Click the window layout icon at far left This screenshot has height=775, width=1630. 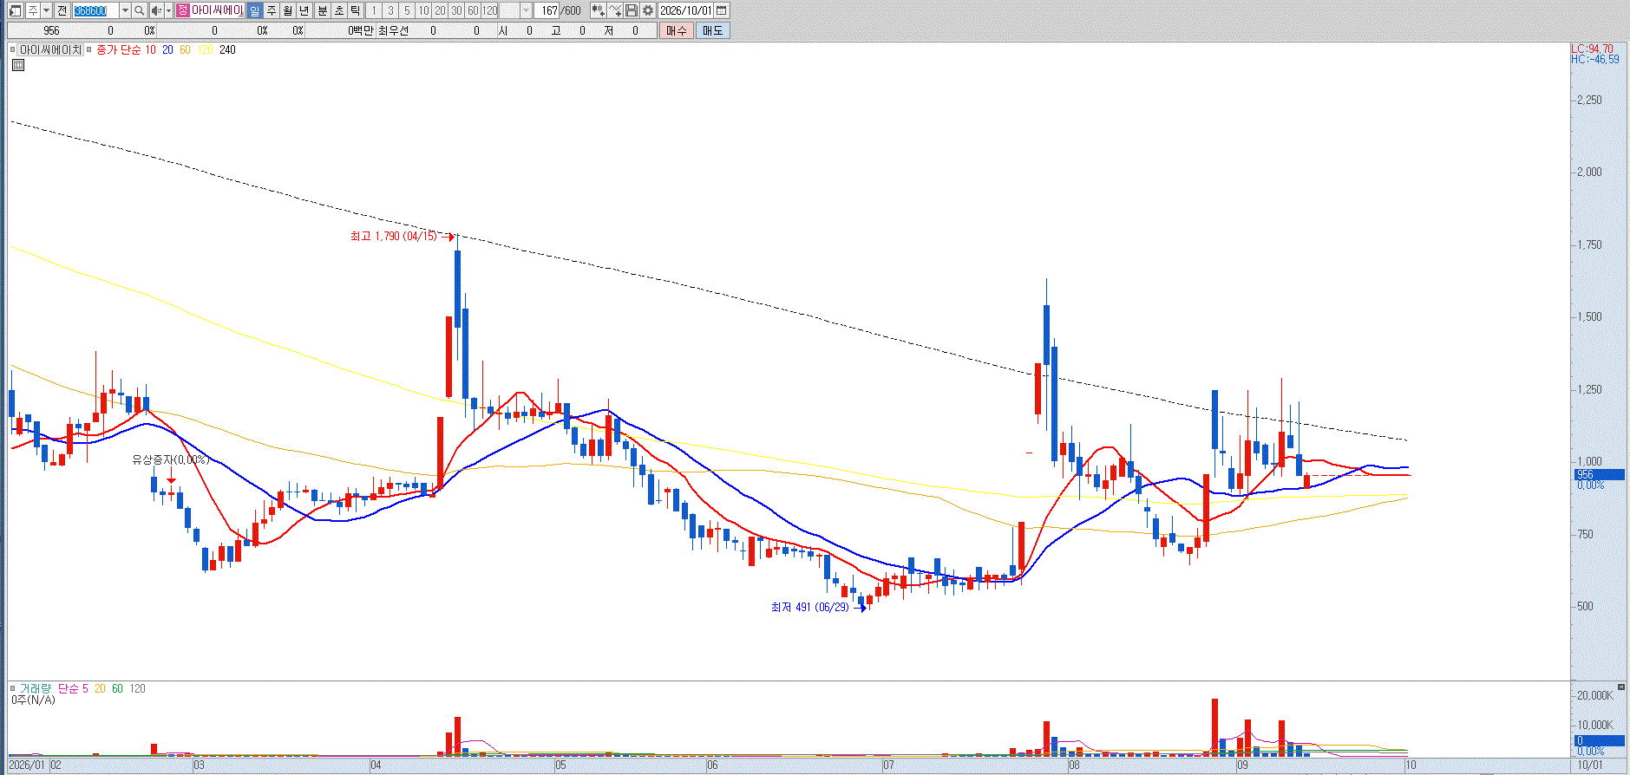pos(15,10)
